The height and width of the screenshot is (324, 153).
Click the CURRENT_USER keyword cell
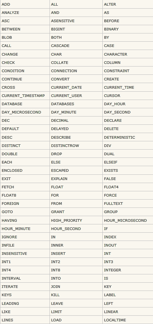76,96
